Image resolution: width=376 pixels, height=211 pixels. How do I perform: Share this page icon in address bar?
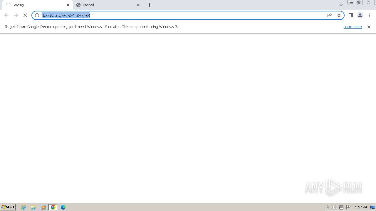click(x=330, y=15)
